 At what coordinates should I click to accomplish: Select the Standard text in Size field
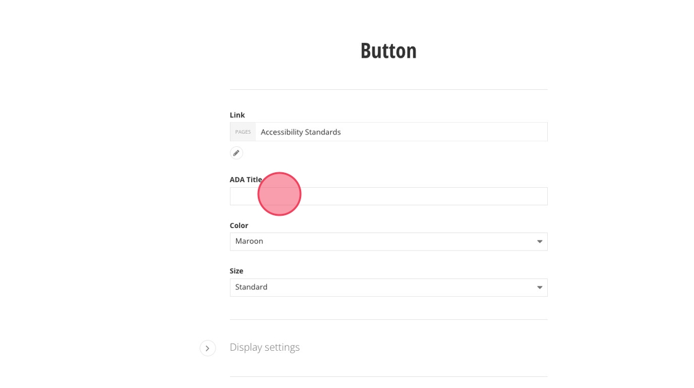[252, 287]
